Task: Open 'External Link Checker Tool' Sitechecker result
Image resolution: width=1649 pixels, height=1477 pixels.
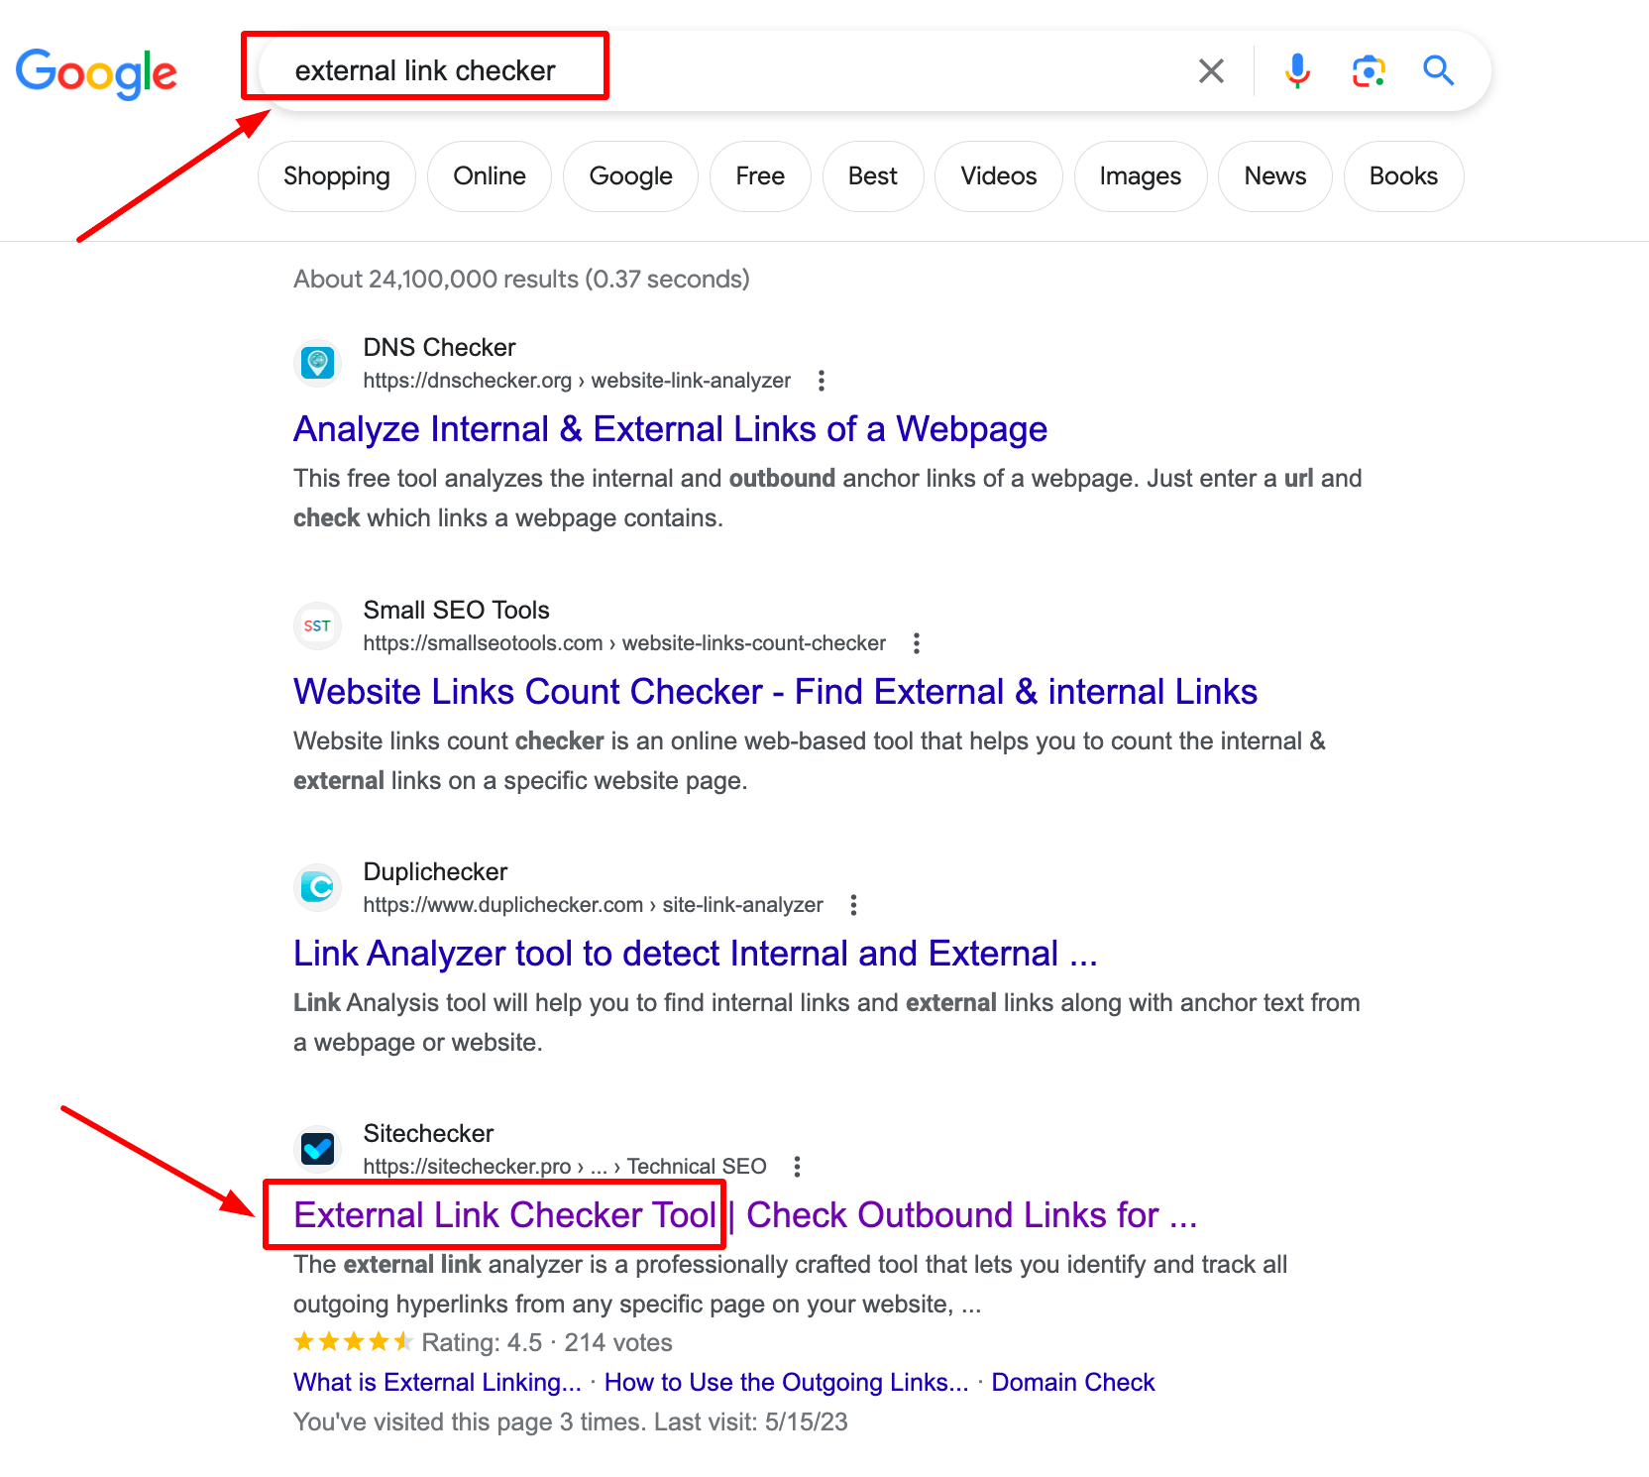Action: [745, 1215]
